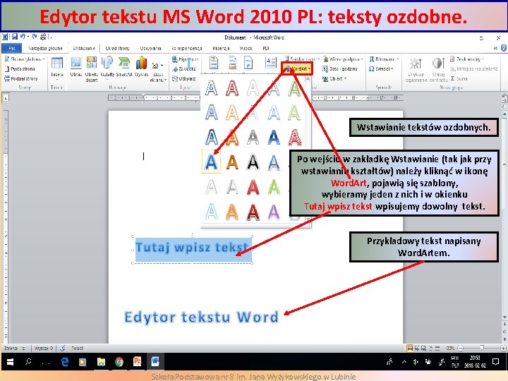Toggle Print Layout view in status bar

point(410,349)
